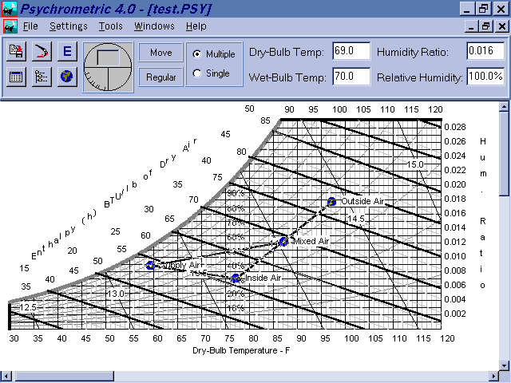Open the Help menu
Image resolution: width=511 pixels, height=383 pixels.
coord(196,26)
